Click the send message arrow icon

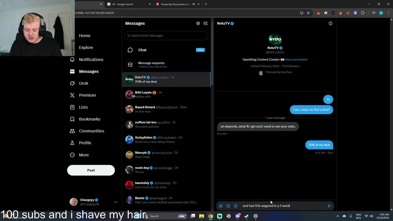pos(329,206)
